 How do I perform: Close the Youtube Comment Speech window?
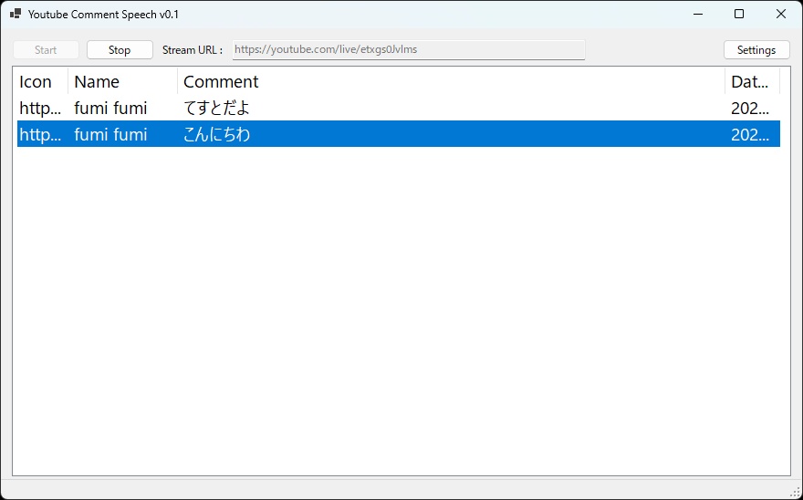(x=781, y=14)
